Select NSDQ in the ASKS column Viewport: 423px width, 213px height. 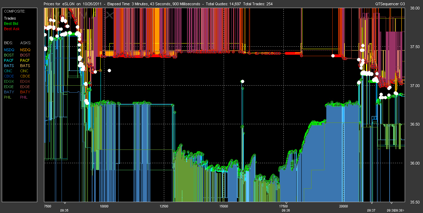click(25, 50)
